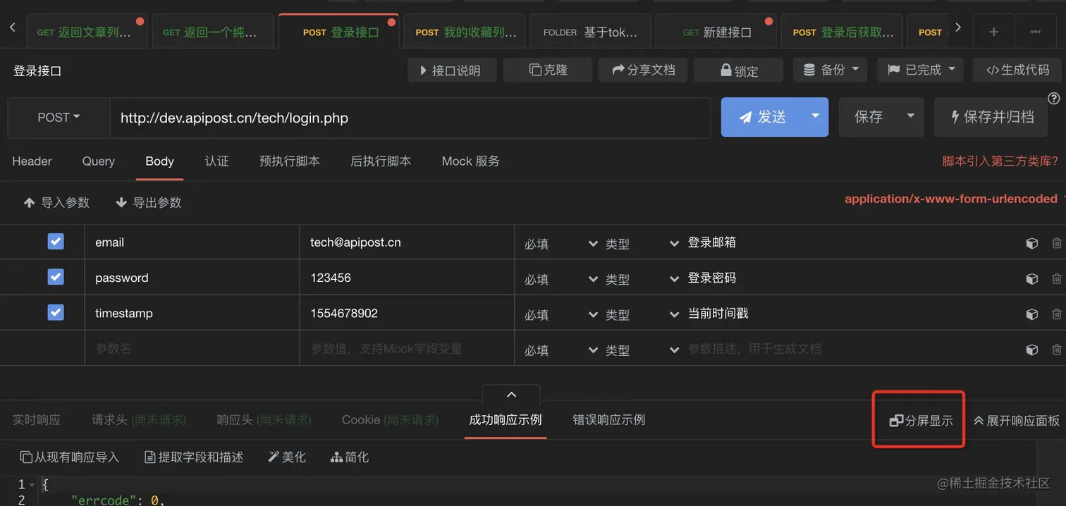
Task: Open the 脚本引入第三方库? link
Action: tap(1000, 161)
